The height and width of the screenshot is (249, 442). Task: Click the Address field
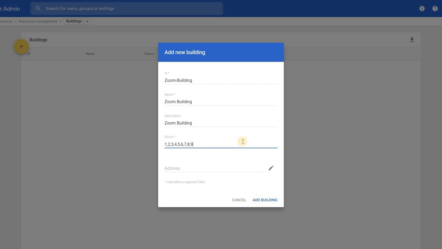pyautogui.click(x=215, y=168)
